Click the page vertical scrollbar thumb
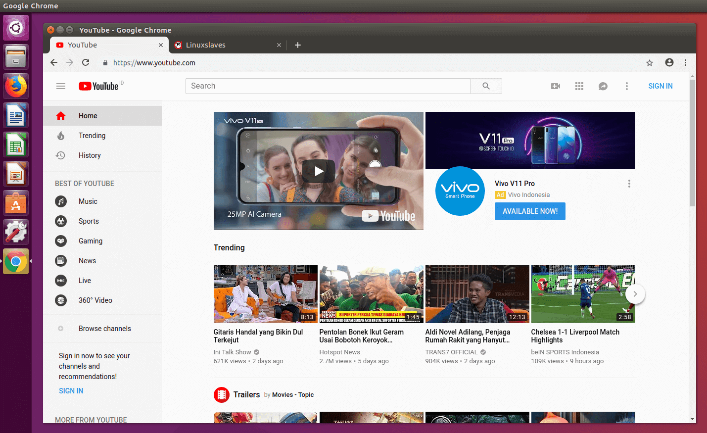The width and height of the screenshot is (707, 433). click(x=693, y=143)
